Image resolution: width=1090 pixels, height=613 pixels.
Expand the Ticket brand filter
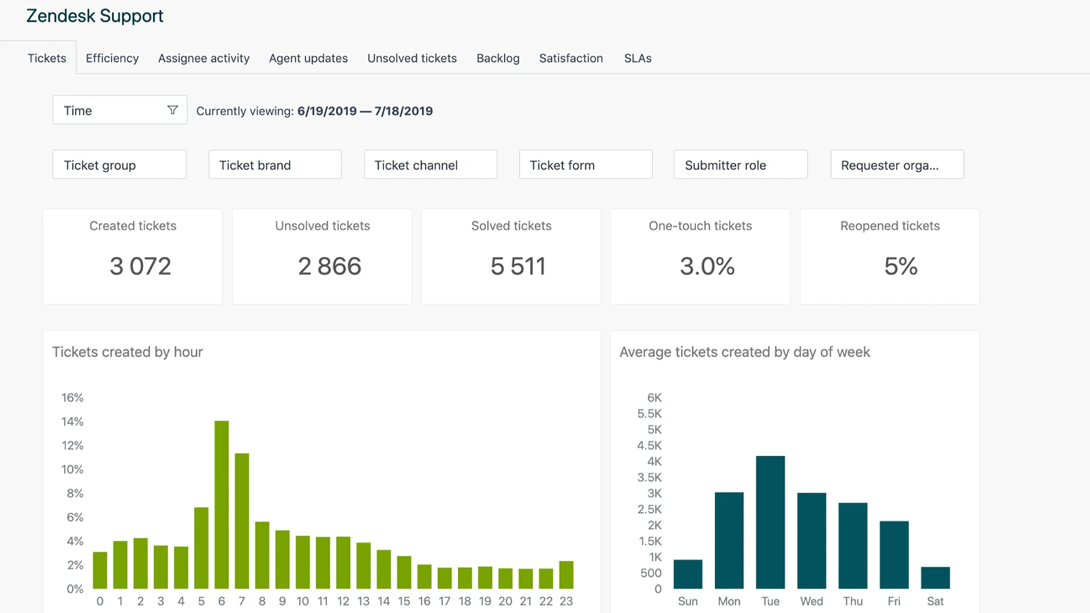click(x=275, y=164)
